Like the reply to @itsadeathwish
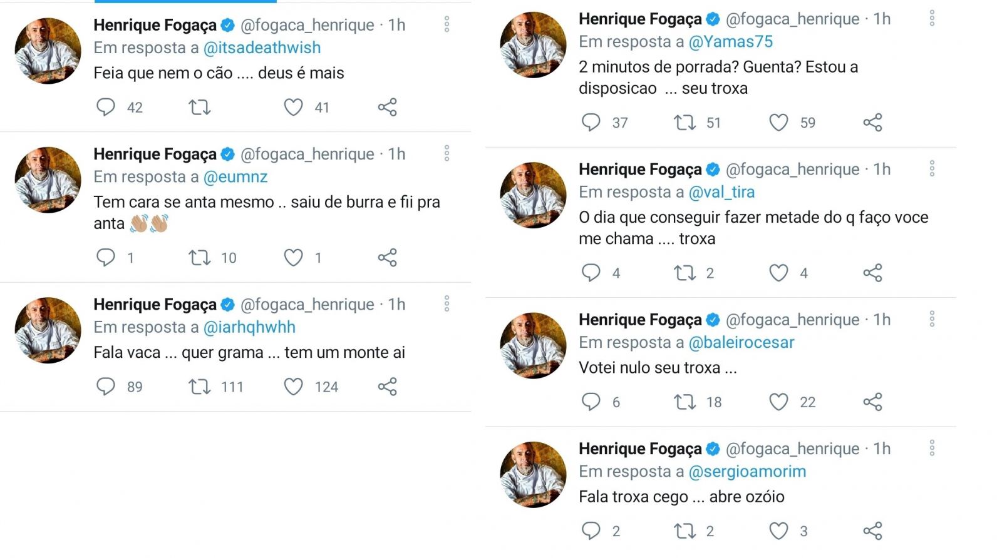The height and width of the screenshot is (558, 1002). (293, 108)
